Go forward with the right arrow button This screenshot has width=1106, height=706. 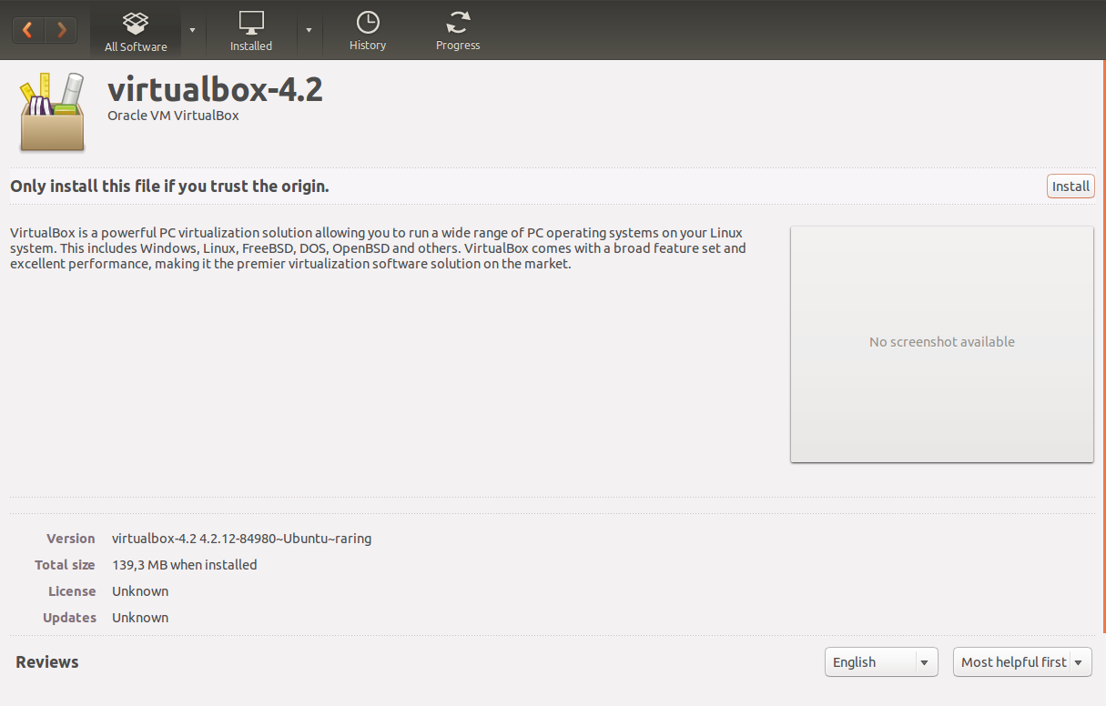point(61,30)
